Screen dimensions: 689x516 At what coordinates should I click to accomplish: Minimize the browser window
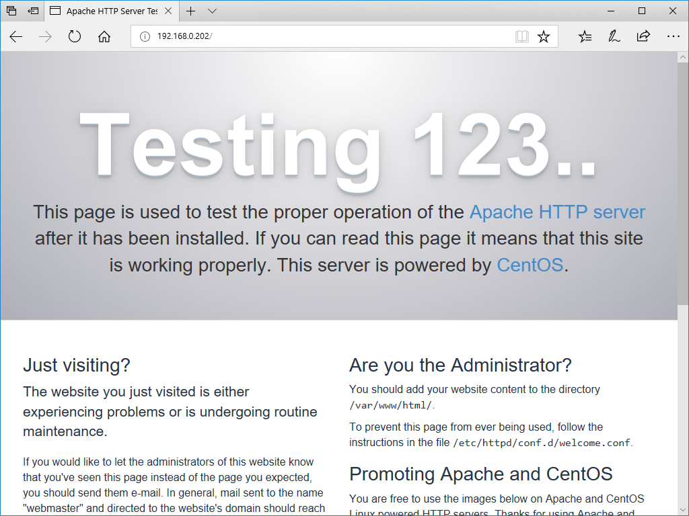[x=611, y=11]
